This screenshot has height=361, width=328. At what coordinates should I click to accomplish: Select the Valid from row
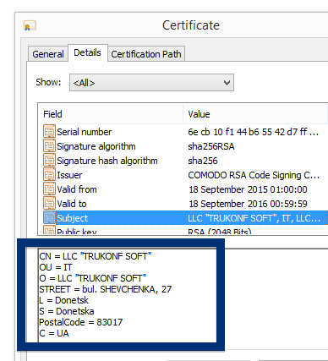(183, 189)
